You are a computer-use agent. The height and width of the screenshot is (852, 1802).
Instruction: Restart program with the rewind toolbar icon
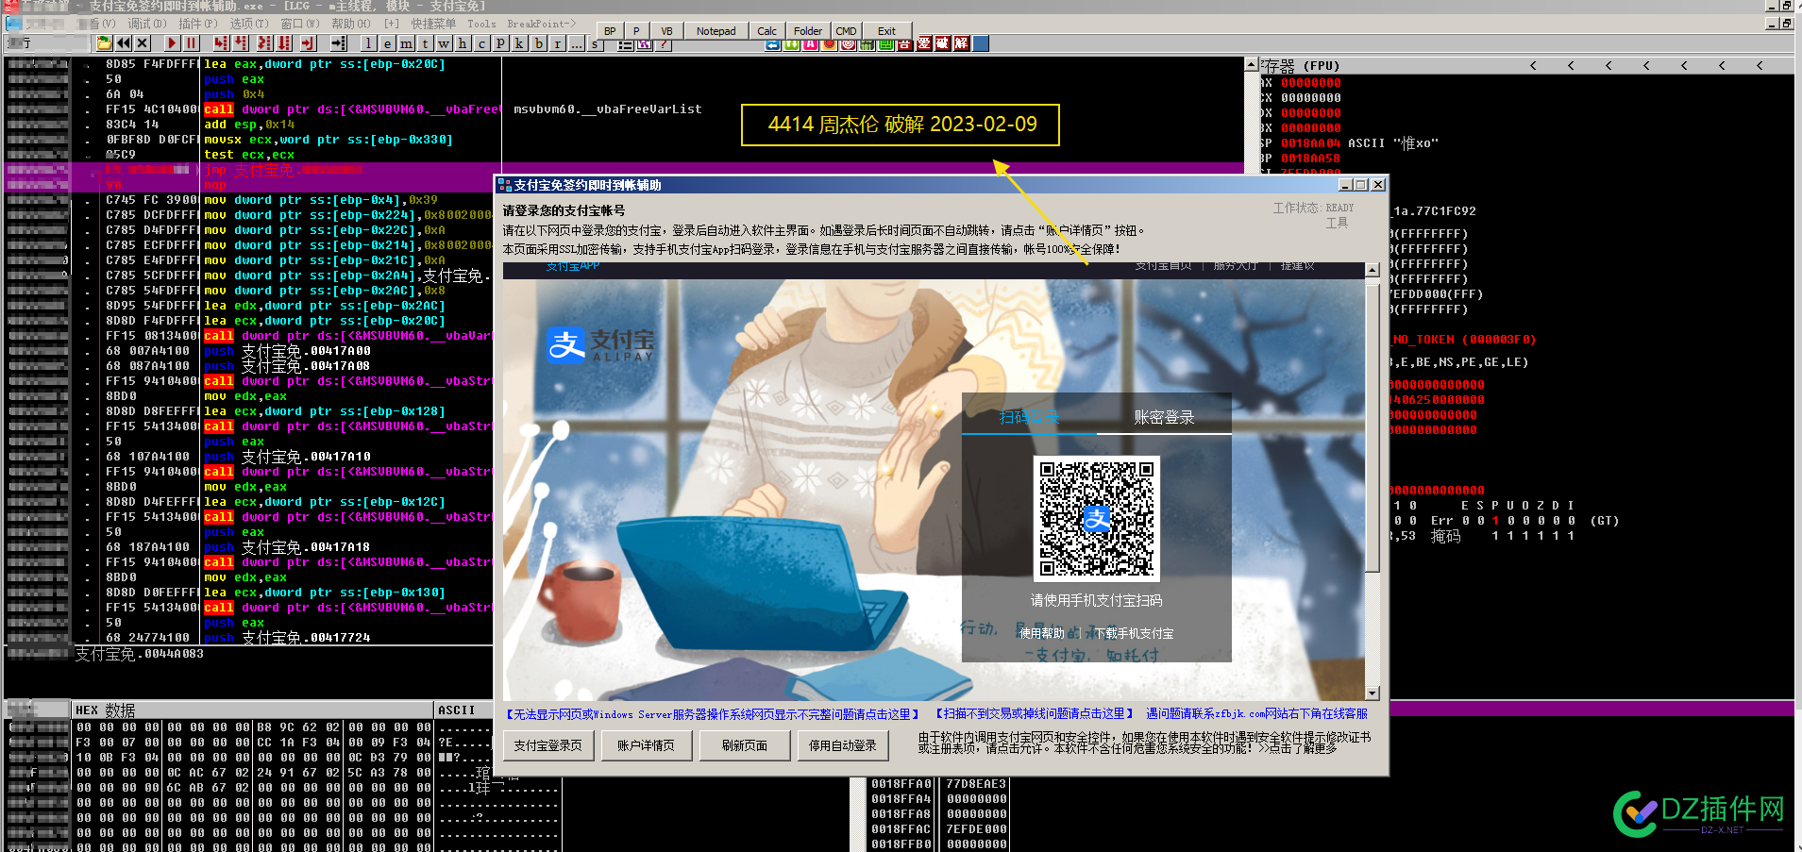pyautogui.click(x=124, y=43)
